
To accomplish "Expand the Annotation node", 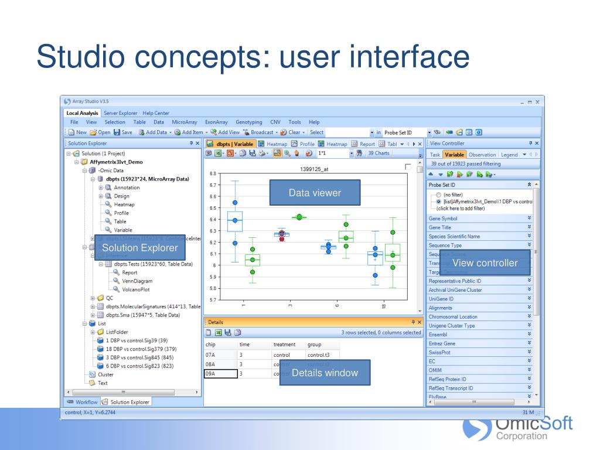I will point(101,187).
